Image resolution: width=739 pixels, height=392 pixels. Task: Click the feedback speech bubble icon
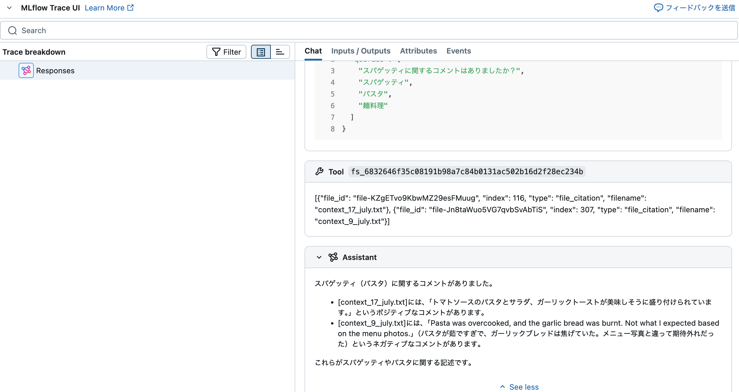pyautogui.click(x=659, y=8)
